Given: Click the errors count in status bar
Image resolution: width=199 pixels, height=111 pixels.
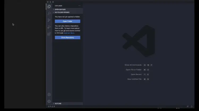Looking at the screenshot, I should pos(50,106).
